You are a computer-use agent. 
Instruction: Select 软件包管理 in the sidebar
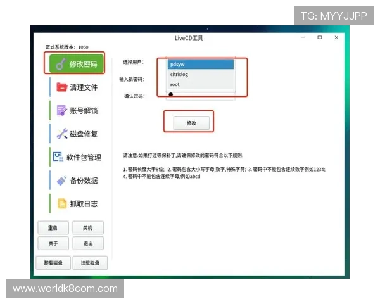pos(77,157)
